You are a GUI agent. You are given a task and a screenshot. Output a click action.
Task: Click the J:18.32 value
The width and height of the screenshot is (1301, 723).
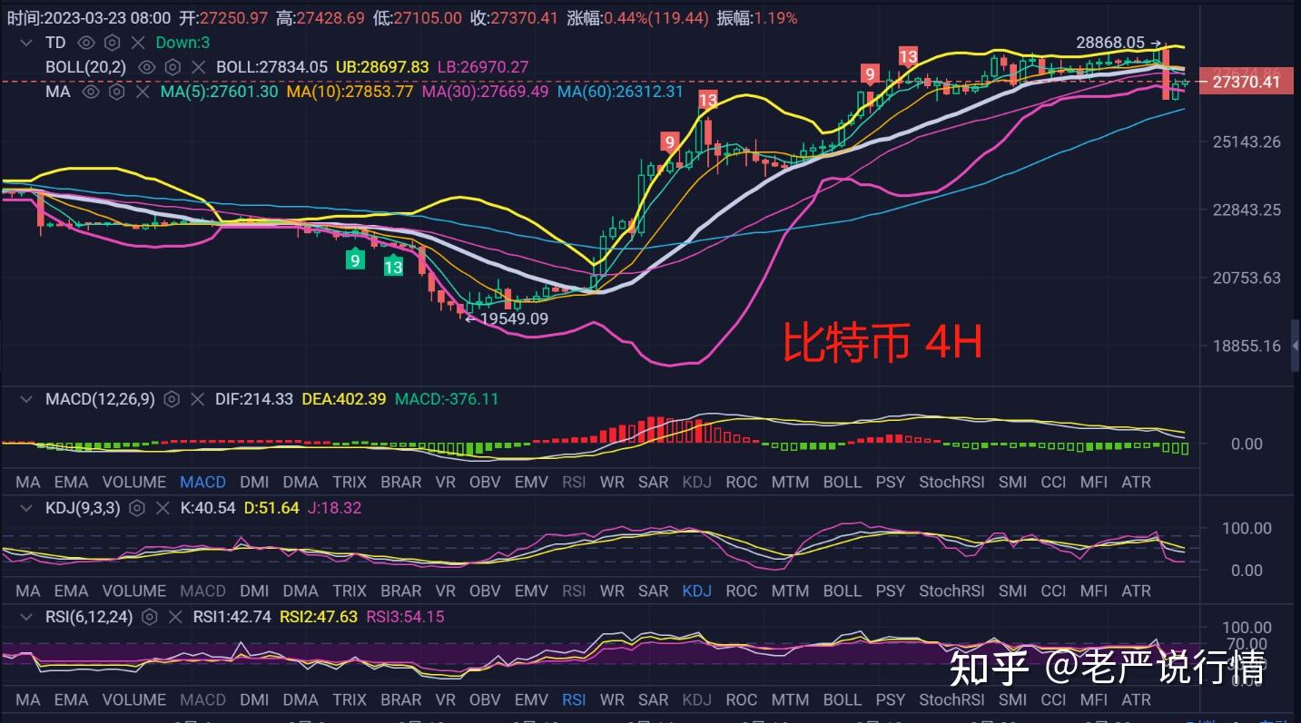tap(334, 508)
